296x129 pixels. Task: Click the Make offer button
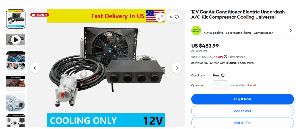pyautogui.click(x=243, y=123)
